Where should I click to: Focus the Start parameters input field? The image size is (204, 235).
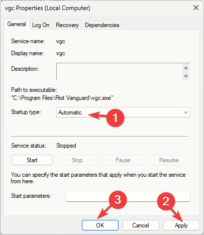[128, 196]
